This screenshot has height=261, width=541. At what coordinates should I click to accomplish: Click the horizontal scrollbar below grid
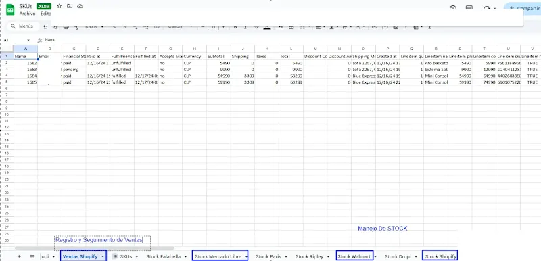[95, 248]
